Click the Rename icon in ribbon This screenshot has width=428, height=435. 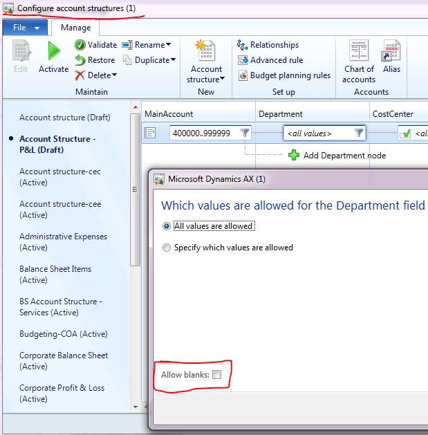coord(127,45)
